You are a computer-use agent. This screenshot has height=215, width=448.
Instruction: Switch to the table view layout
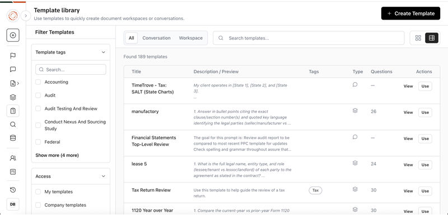[432, 38]
